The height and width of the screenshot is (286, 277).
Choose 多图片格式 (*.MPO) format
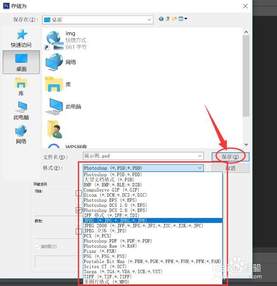point(153,282)
